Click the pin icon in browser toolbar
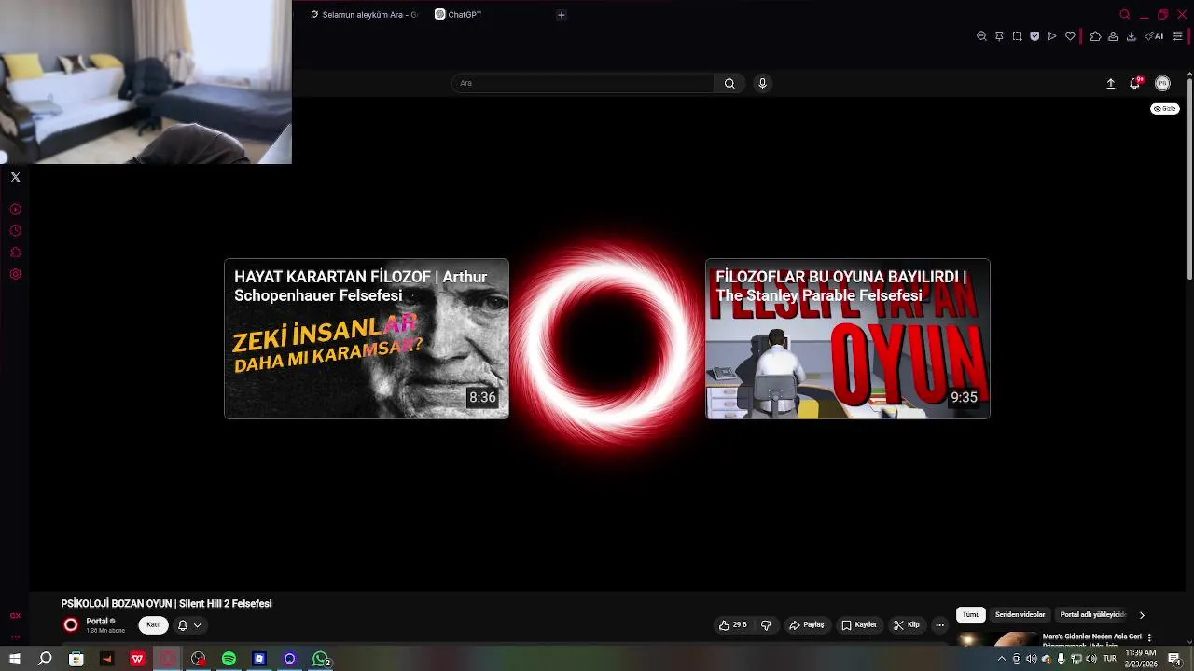This screenshot has height=671, width=1194. point(999,36)
